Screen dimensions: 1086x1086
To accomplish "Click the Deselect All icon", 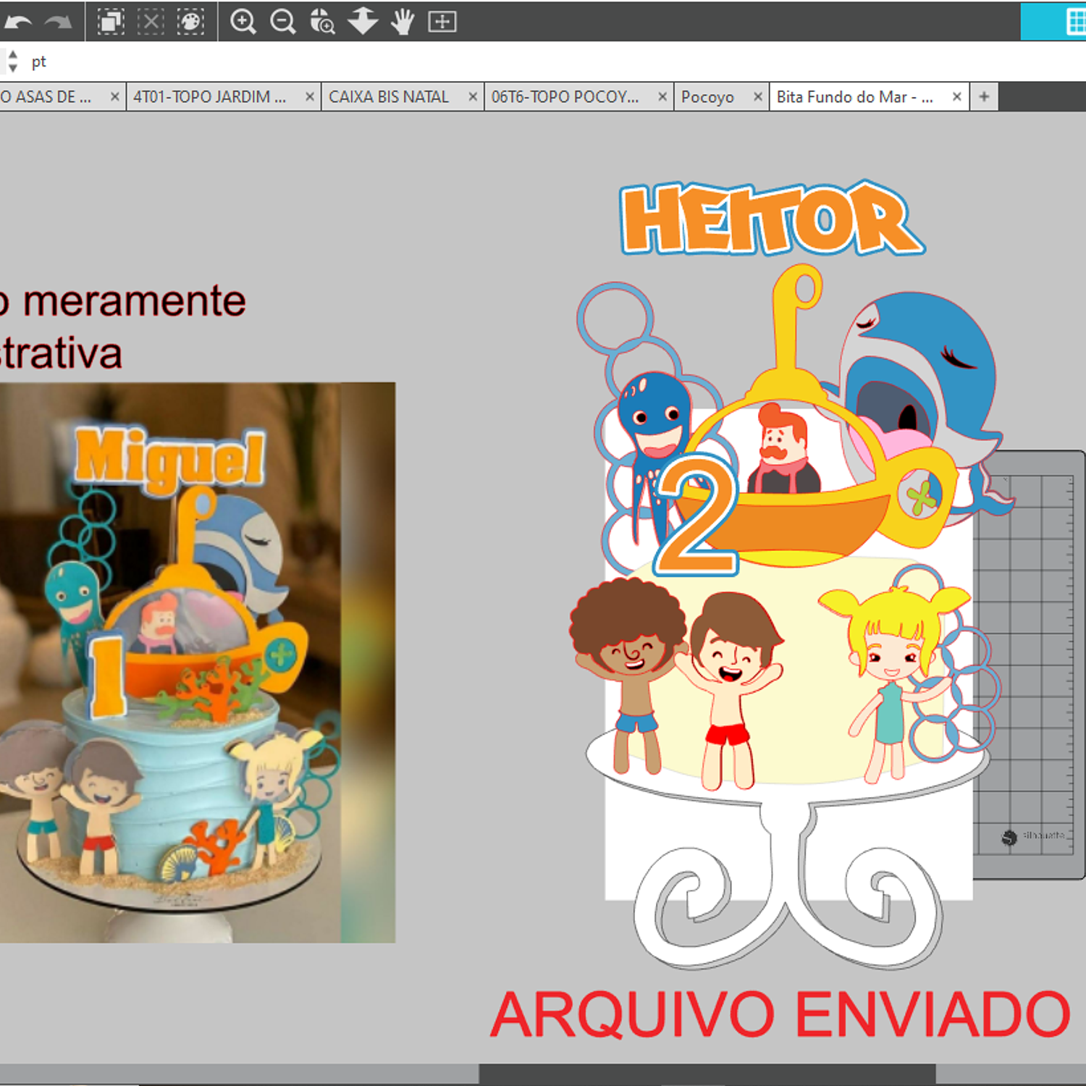I will (151, 22).
